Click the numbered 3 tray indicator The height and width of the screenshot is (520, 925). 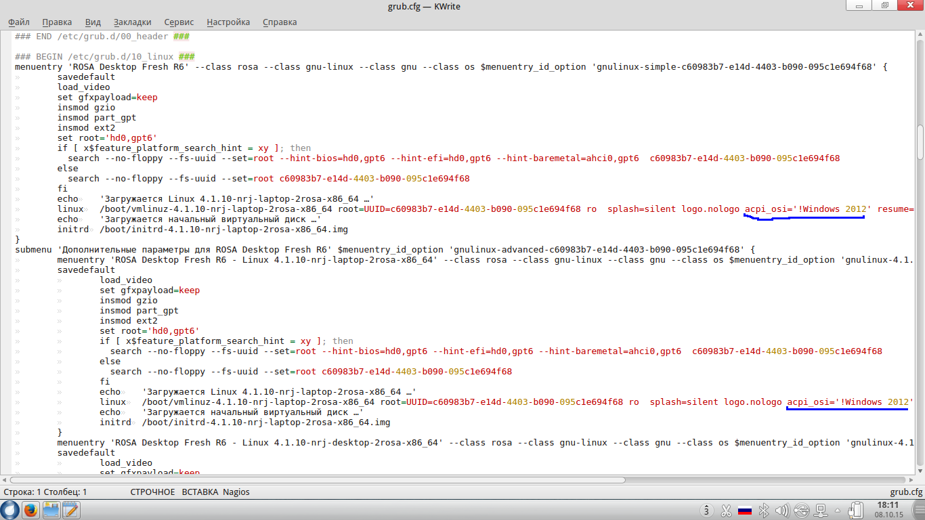[707, 511]
